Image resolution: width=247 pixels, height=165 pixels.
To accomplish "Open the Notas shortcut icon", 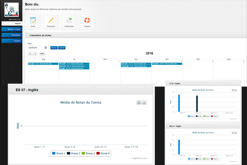I will click(x=33, y=22).
